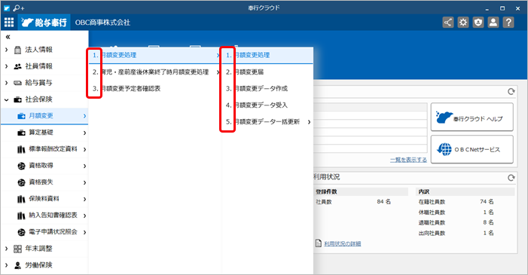Image resolution: width=528 pixels, height=275 pixels.
Task: Open submenu arrow of 算定基礎
Action: click(x=84, y=133)
